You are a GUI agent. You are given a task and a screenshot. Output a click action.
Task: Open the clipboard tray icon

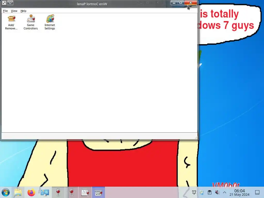pyautogui.click(x=209, y=192)
